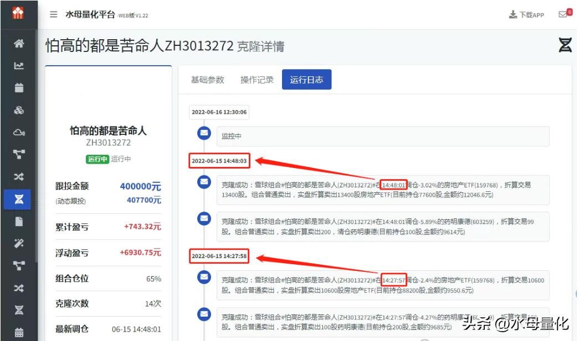
Task: Open the hamburger menu next to the platform name
Action: coord(53,15)
